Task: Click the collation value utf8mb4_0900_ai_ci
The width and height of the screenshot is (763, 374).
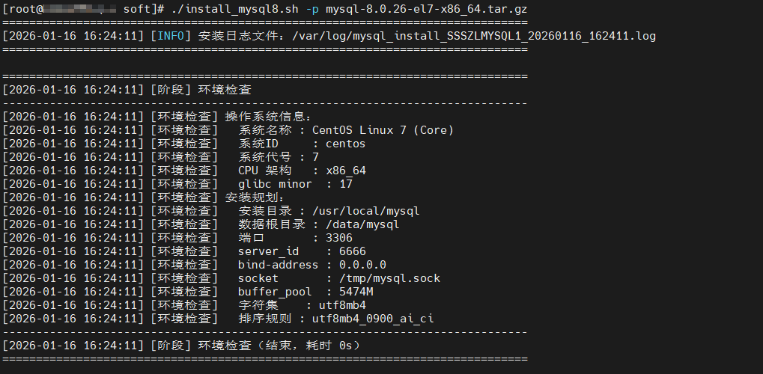Action: click(x=372, y=319)
